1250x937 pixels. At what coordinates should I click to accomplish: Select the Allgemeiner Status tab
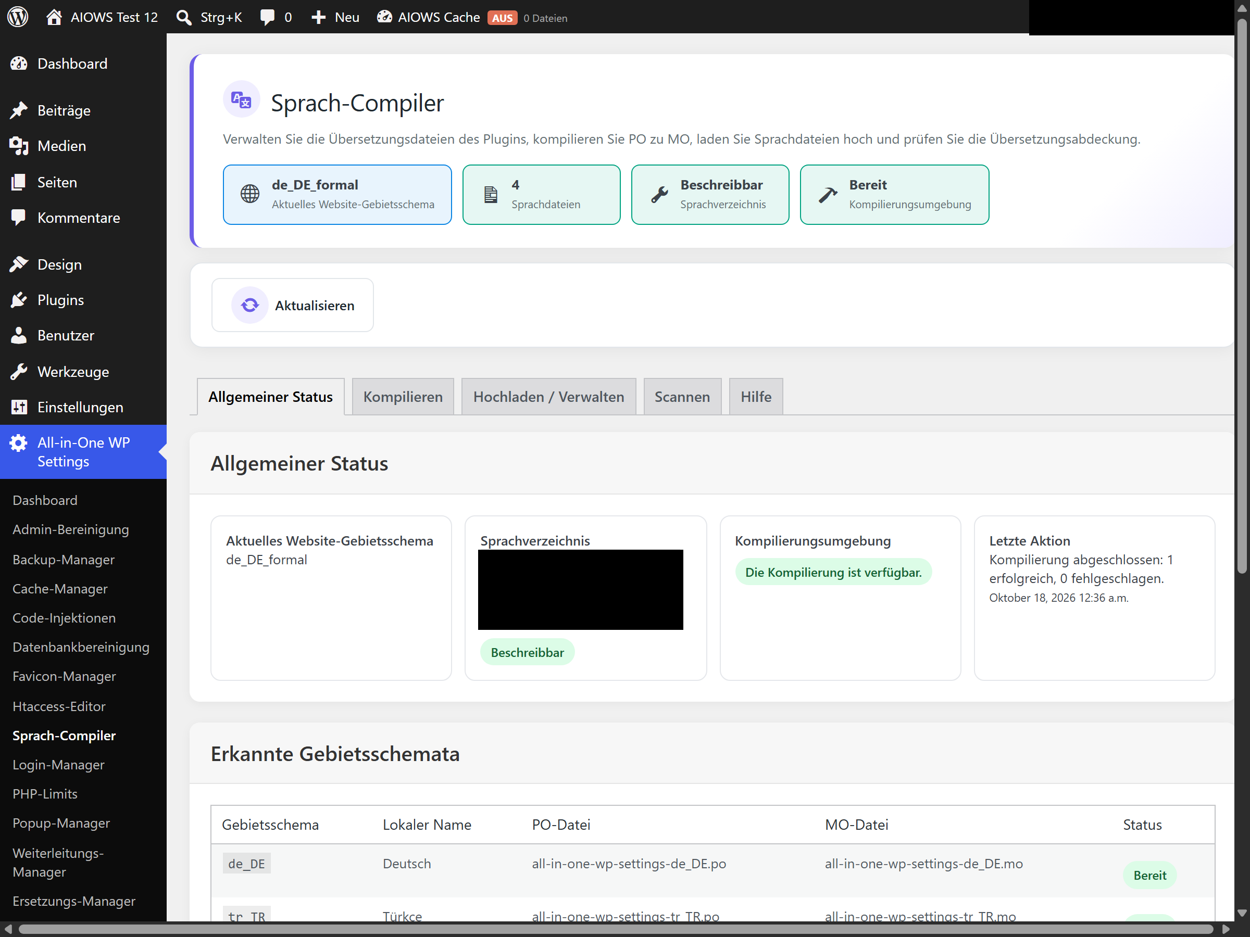point(271,397)
